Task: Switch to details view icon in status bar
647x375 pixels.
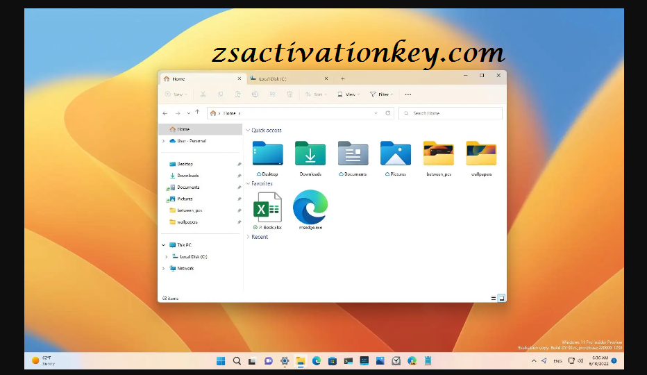Action: pos(494,298)
